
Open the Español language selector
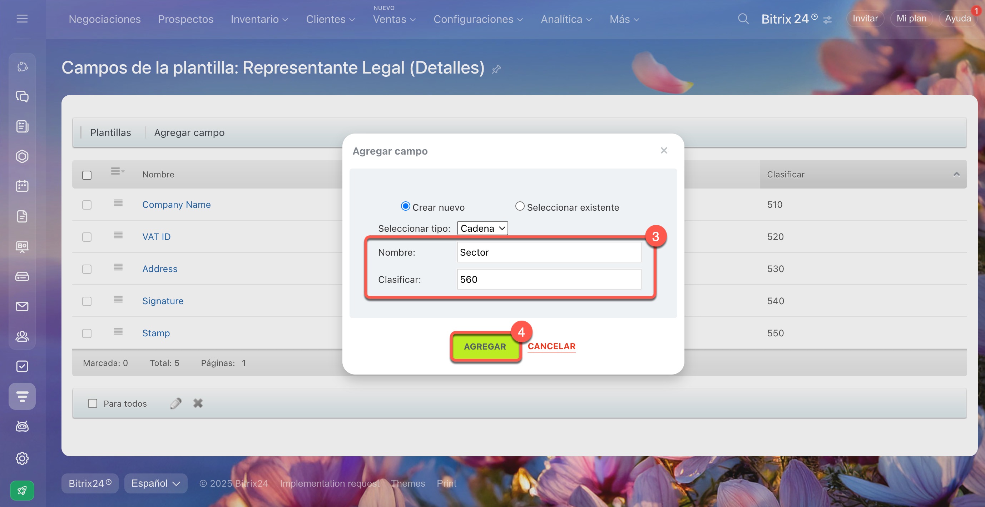[x=155, y=483]
